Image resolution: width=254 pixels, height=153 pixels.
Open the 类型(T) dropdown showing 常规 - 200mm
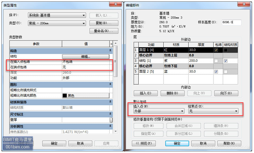(x=57, y=23)
